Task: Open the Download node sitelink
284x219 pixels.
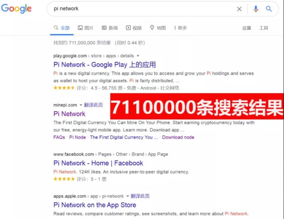Action: click(x=178, y=137)
